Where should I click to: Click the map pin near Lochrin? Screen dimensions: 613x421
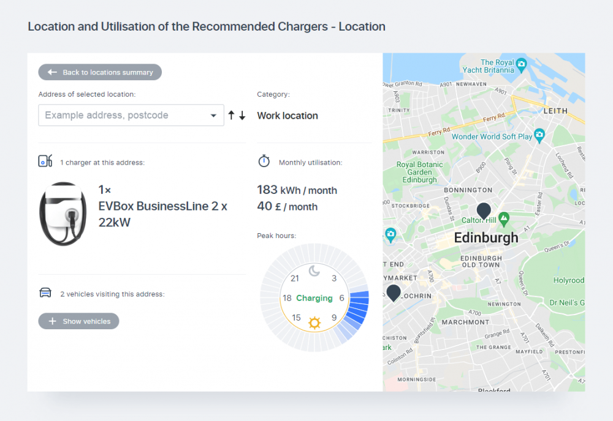[x=394, y=292]
